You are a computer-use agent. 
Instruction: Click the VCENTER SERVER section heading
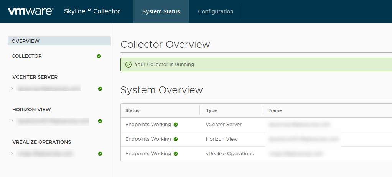[35, 77]
